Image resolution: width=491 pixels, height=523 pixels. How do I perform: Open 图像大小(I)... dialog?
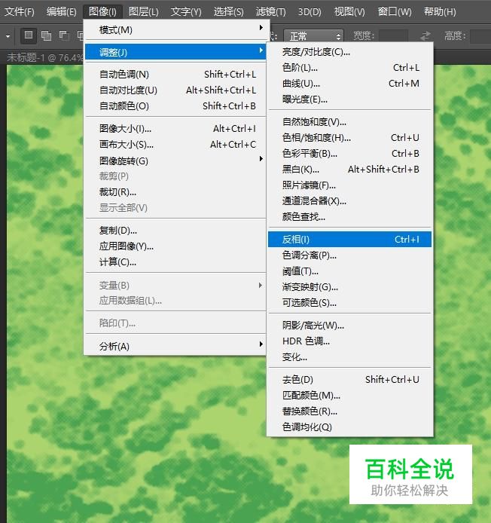click(x=175, y=129)
